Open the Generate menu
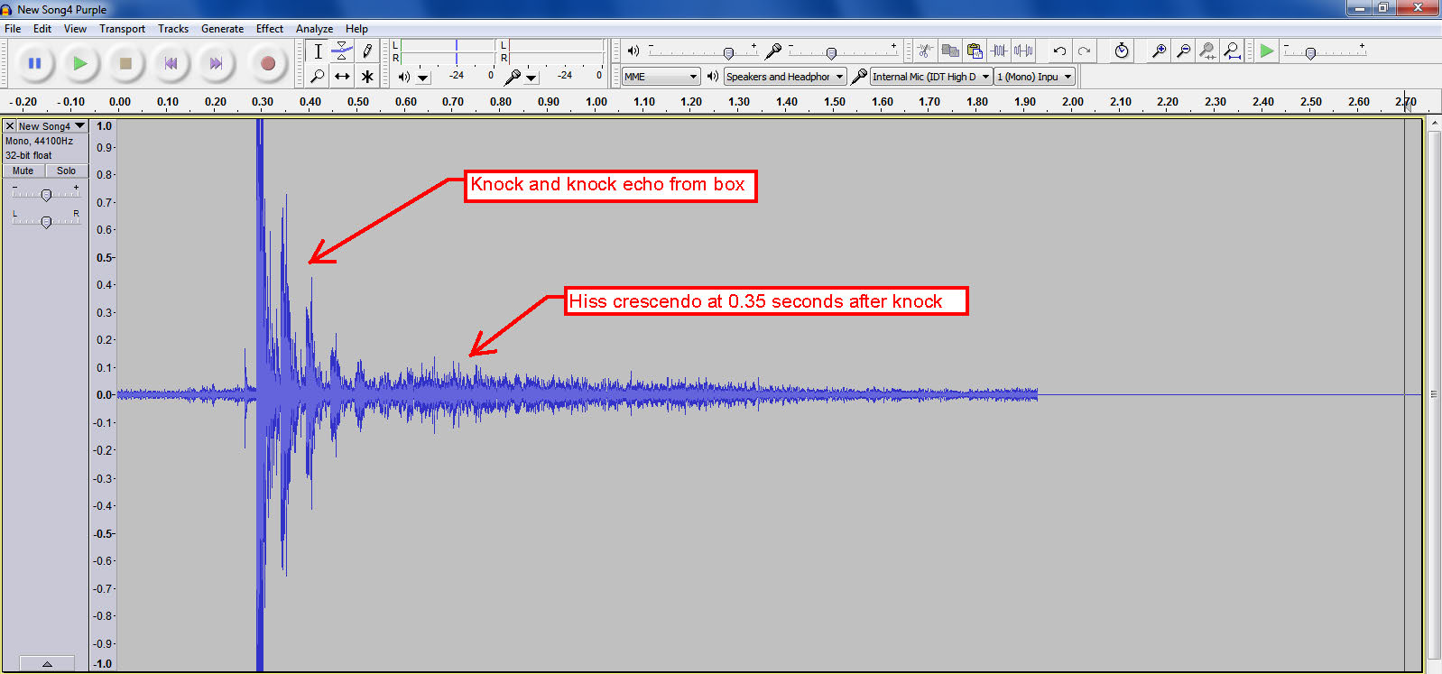 pos(222,29)
